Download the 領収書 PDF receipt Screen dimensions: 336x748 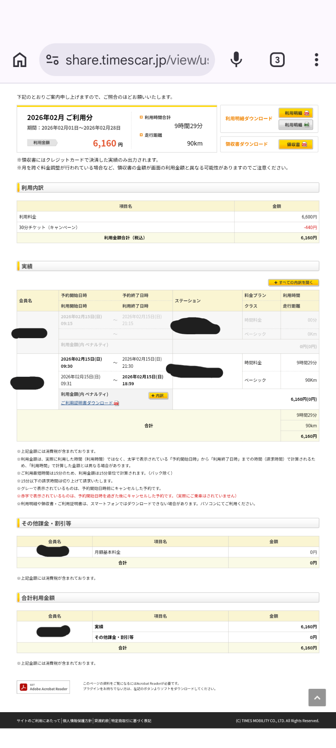pyautogui.click(x=296, y=144)
